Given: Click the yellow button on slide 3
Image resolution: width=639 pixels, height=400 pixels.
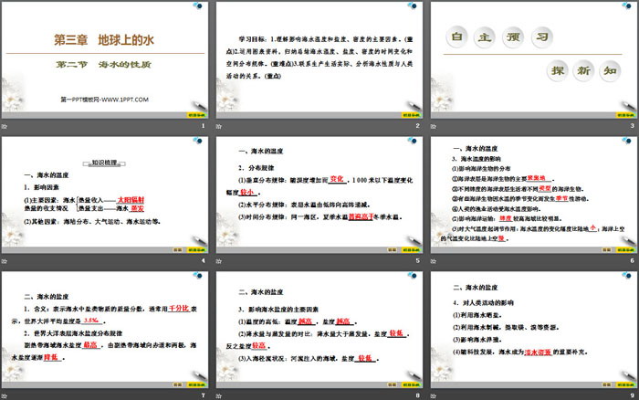Looking at the screenshot, I should click(x=625, y=115).
